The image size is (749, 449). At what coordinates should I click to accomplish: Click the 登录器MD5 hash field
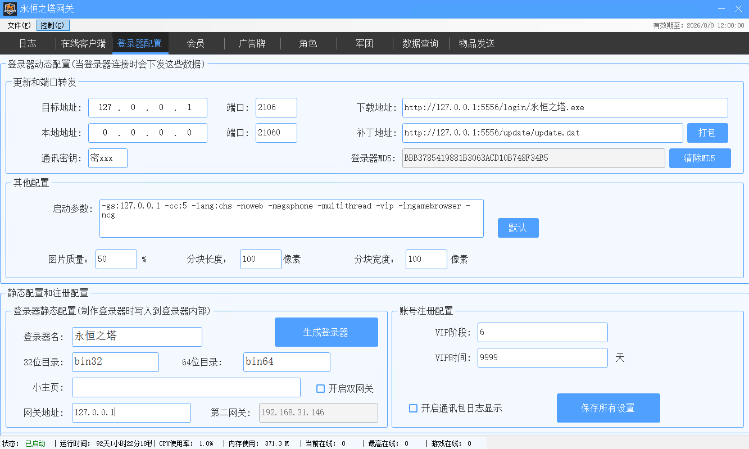pyautogui.click(x=534, y=158)
